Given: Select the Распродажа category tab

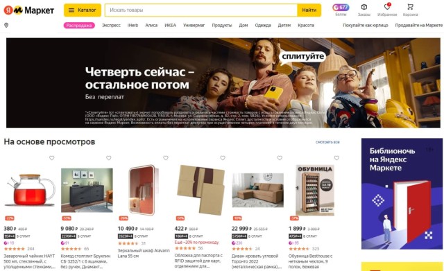Looking at the screenshot, I should click(x=79, y=26).
